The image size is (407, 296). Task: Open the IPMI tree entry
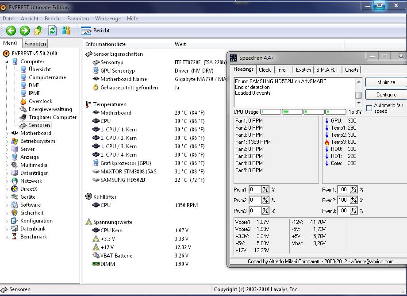[34, 93]
